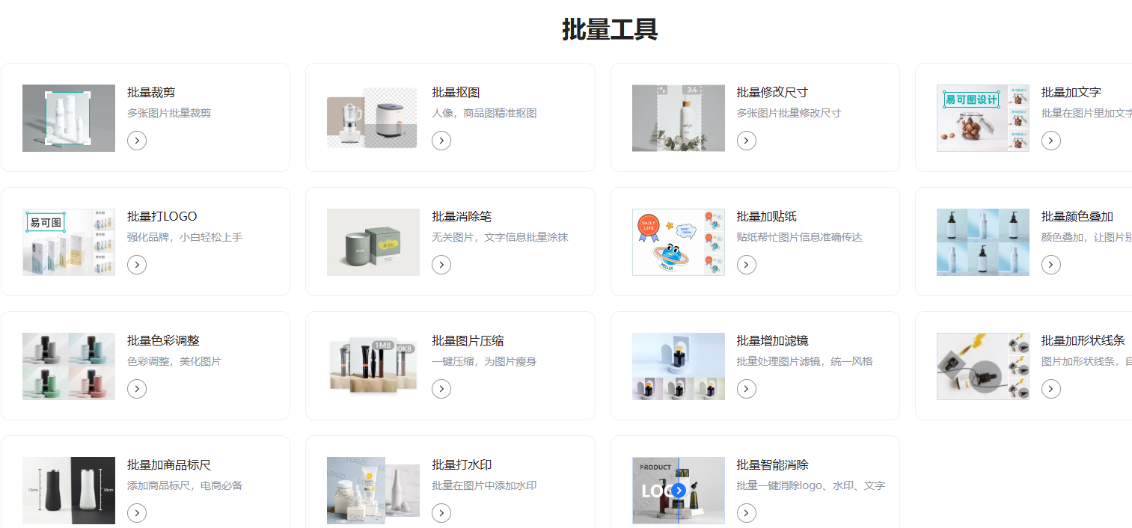Click the 批量图片压缩 card description text
1132x528 pixels.
(x=484, y=361)
